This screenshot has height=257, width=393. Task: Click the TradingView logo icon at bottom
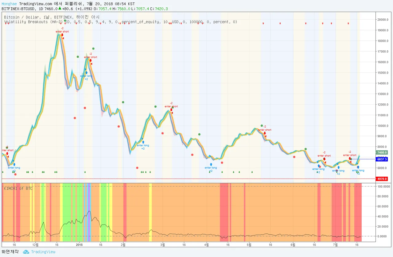click(x=26, y=252)
